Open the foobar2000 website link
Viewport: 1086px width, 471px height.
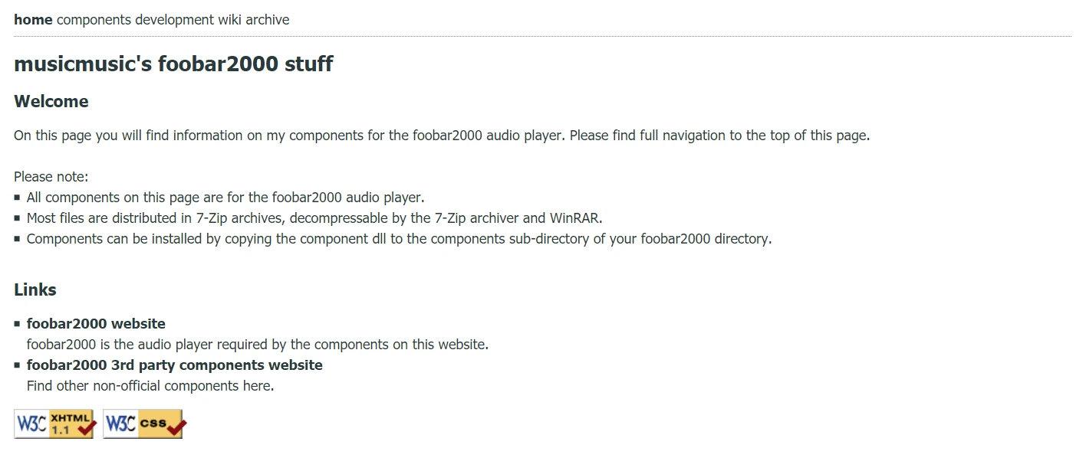(x=96, y=323)
